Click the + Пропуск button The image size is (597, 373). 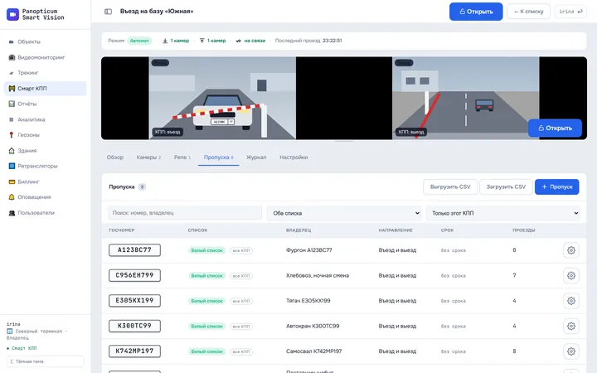pyautogui.click(x=556, y=186)
